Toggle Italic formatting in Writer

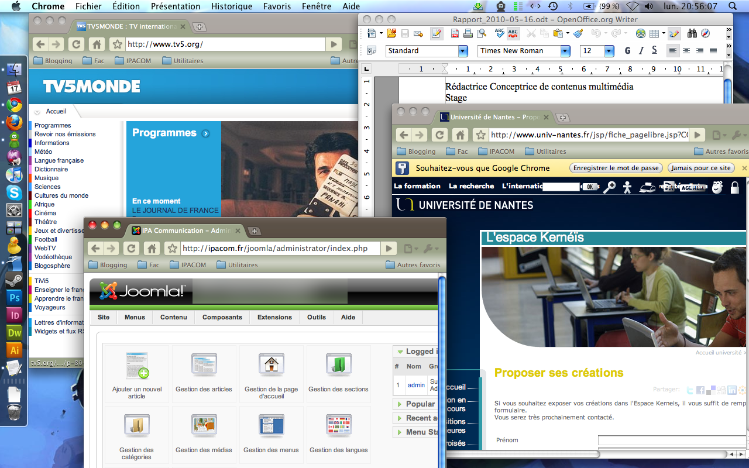(641, 51)
